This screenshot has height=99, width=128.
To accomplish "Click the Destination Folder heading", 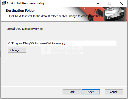I will [x=20, y=11].
